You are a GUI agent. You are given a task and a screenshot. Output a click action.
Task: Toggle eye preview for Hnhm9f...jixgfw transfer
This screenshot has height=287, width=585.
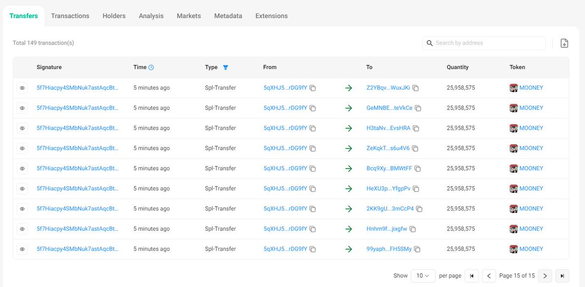tap(22, 229)
